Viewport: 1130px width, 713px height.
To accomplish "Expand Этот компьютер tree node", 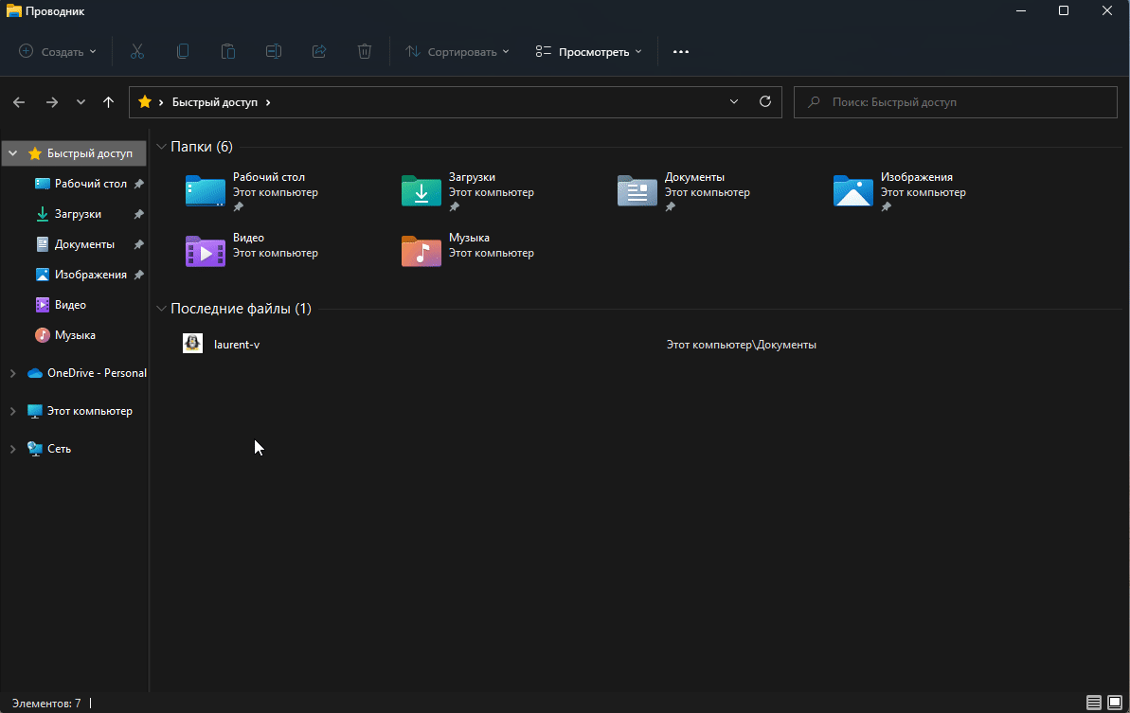I will point(13,411).
